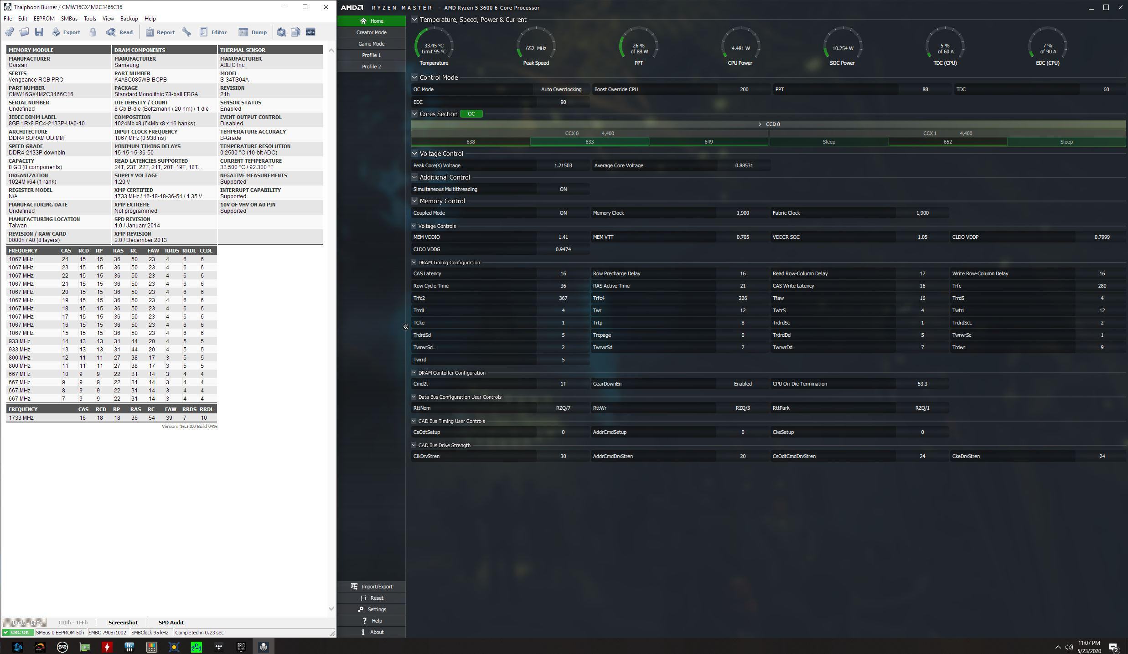
Task: Collapse DRAM Timing Configuration section
Action: point(414,263)
